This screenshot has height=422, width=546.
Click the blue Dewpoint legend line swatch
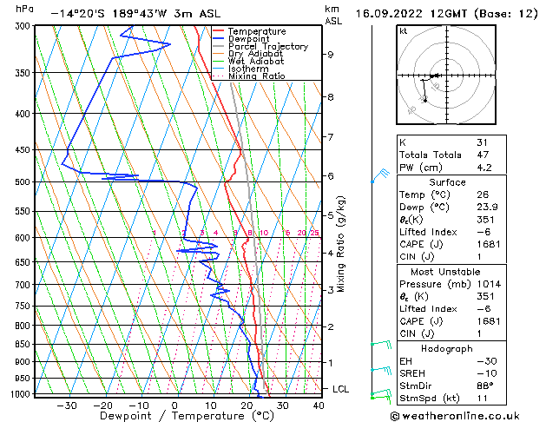[x=219, y=38]
